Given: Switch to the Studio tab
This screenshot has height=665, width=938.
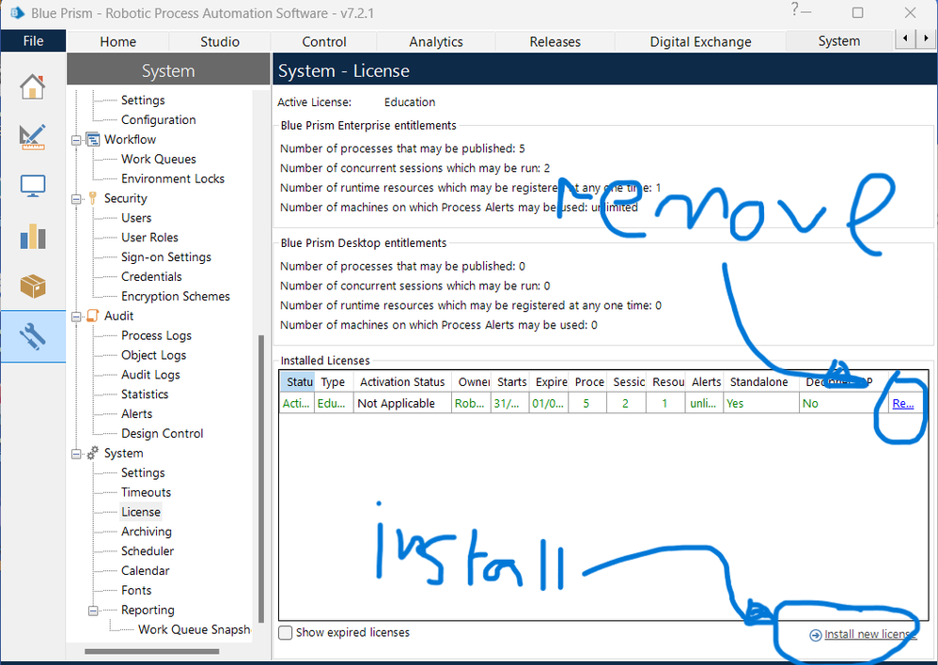Looking at the screenshot, I should pos(220,42).
